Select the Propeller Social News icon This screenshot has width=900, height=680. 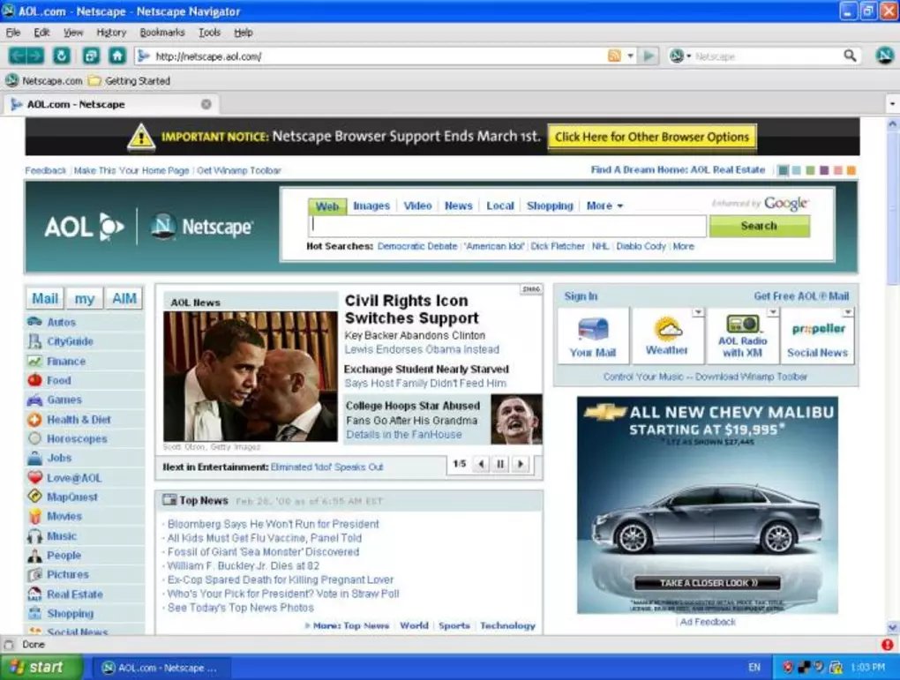point(817,328)
